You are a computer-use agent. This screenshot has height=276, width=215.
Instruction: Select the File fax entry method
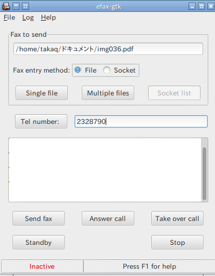pos(86,70)
